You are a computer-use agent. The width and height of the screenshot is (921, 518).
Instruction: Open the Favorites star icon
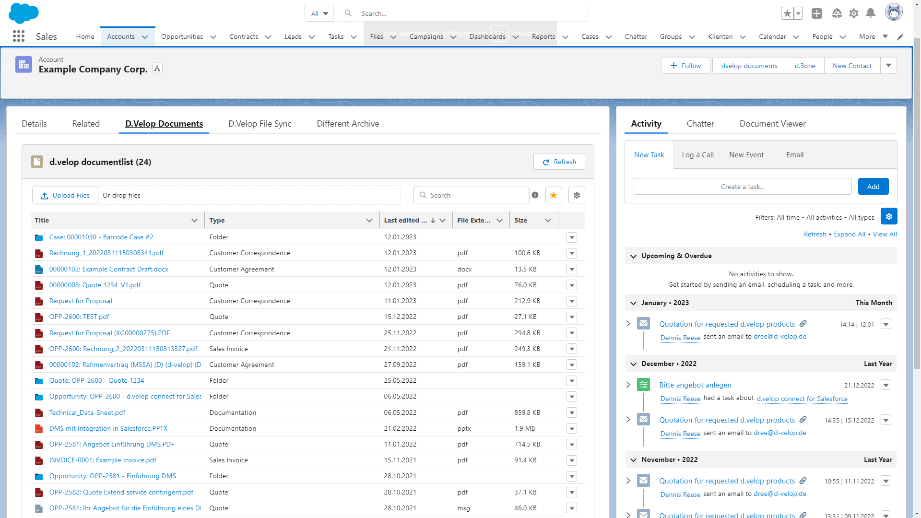coord(787,13)
